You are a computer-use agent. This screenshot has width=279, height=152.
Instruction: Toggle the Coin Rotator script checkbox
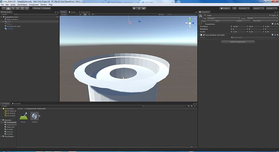204,35
